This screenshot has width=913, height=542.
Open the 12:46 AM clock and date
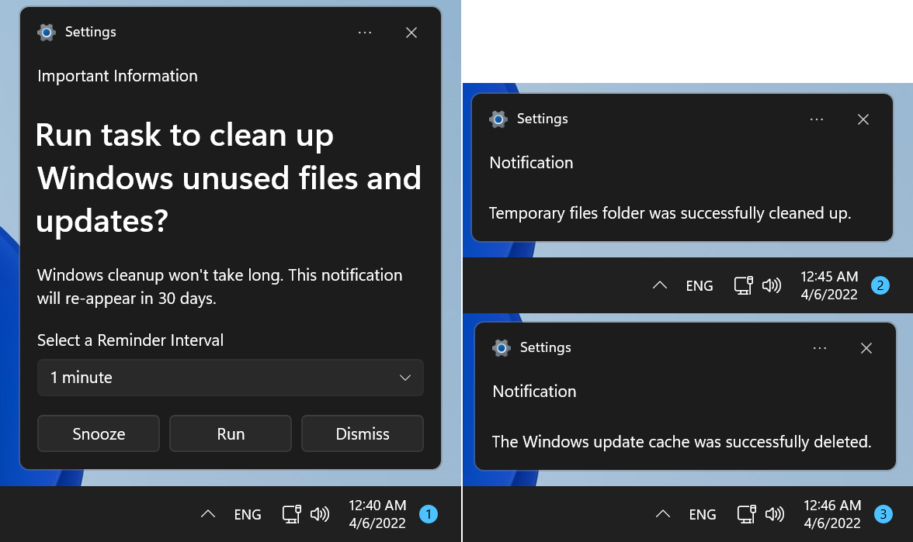[832, 514]
